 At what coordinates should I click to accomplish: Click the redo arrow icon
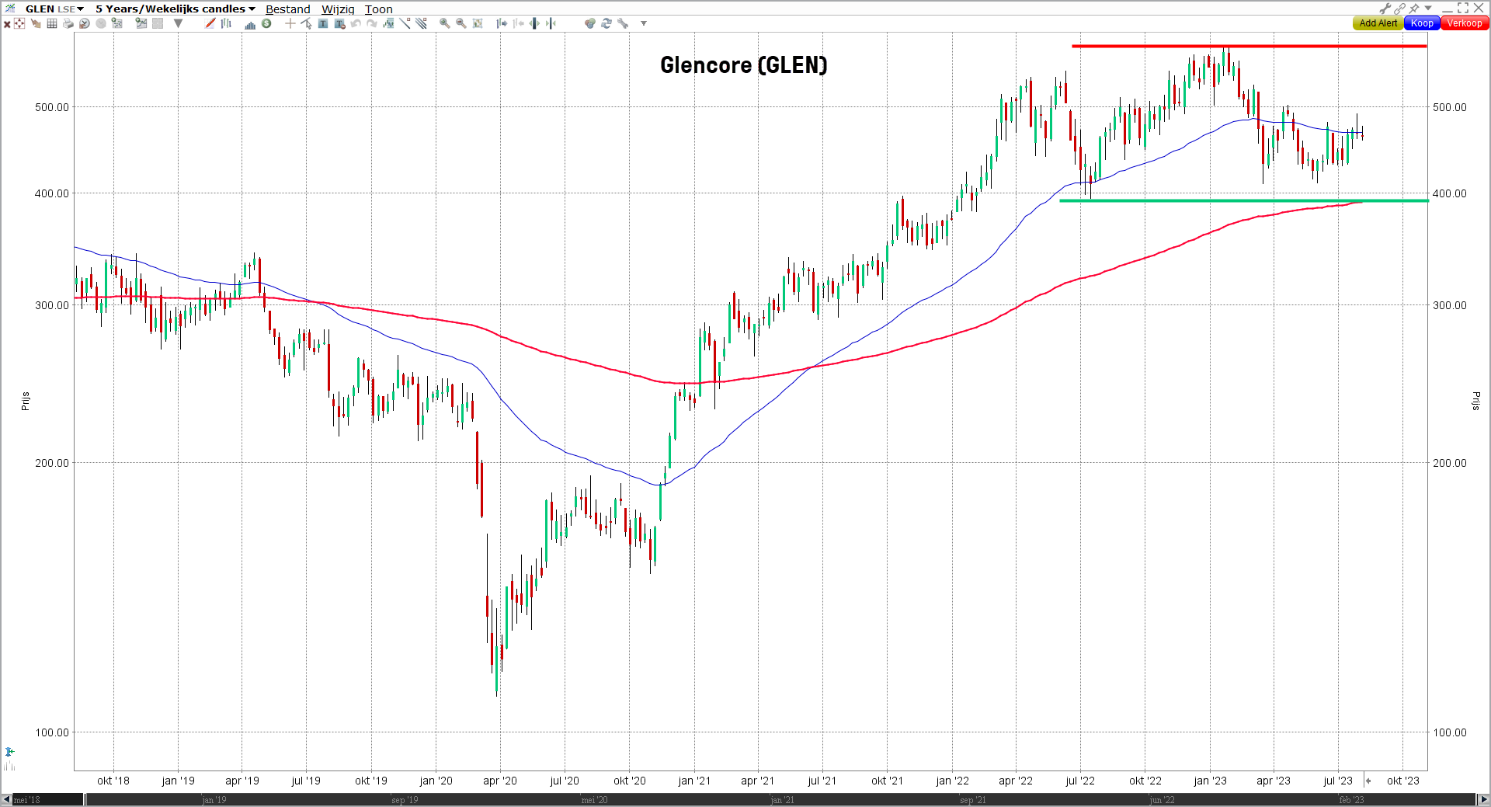pos(372,23)
